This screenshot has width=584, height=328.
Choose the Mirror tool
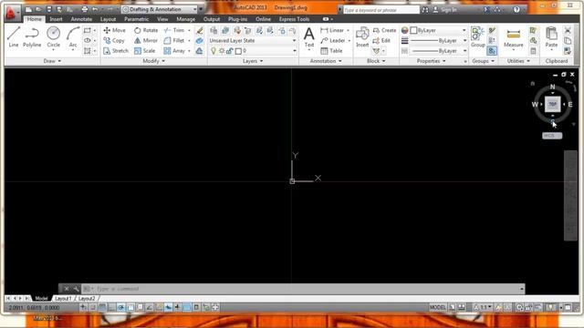146,40
